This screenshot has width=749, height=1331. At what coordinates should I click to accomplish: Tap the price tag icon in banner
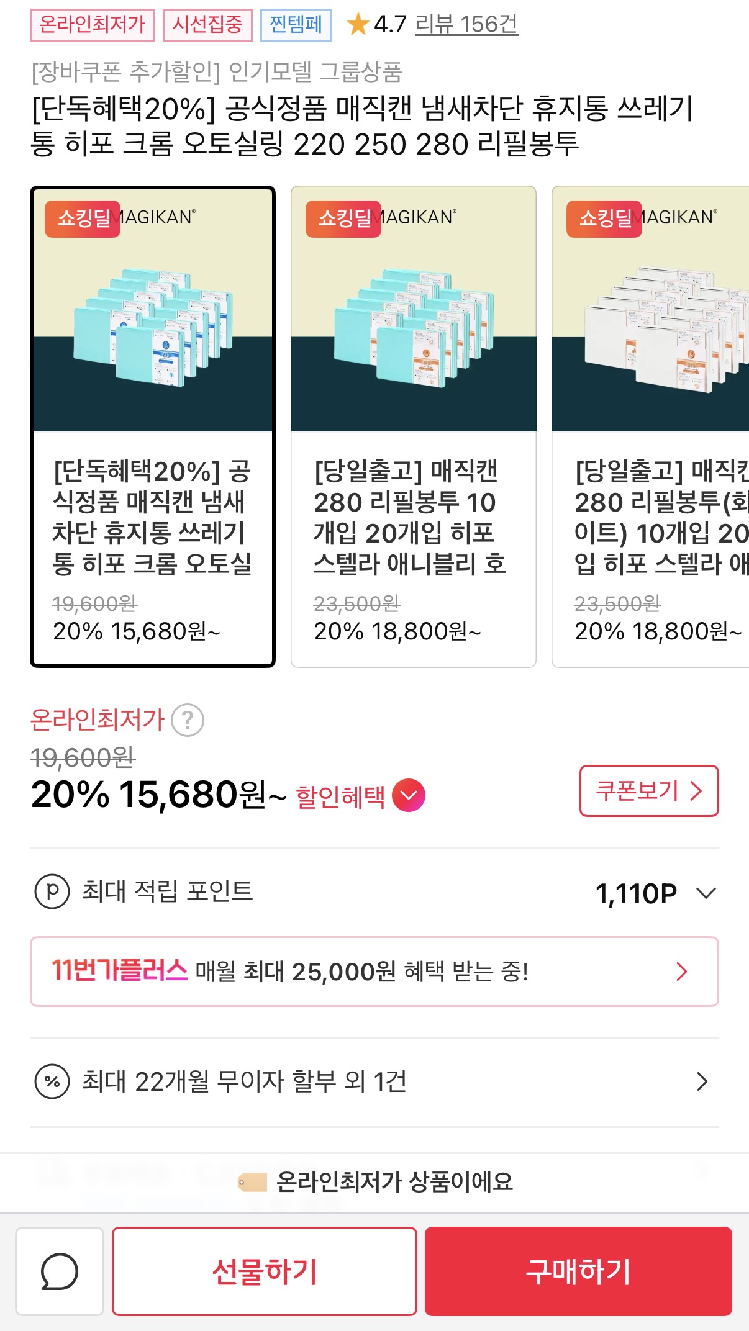click(x=252, y=1182)
